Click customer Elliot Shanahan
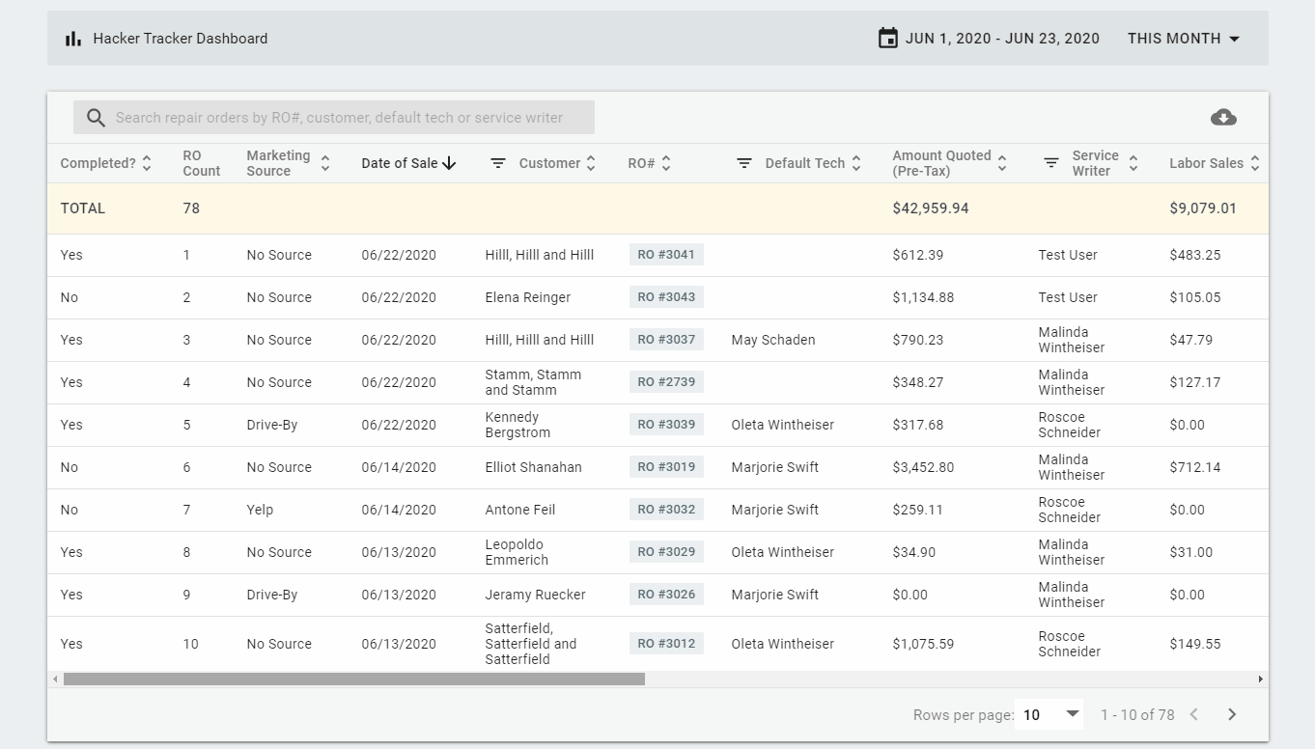 click(x=534, y=467)
